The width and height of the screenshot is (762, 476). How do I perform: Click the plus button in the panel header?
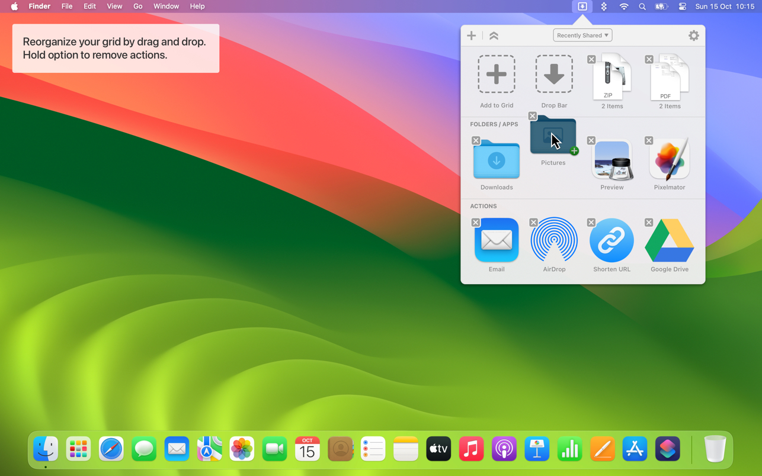click(x=471, y=36)
